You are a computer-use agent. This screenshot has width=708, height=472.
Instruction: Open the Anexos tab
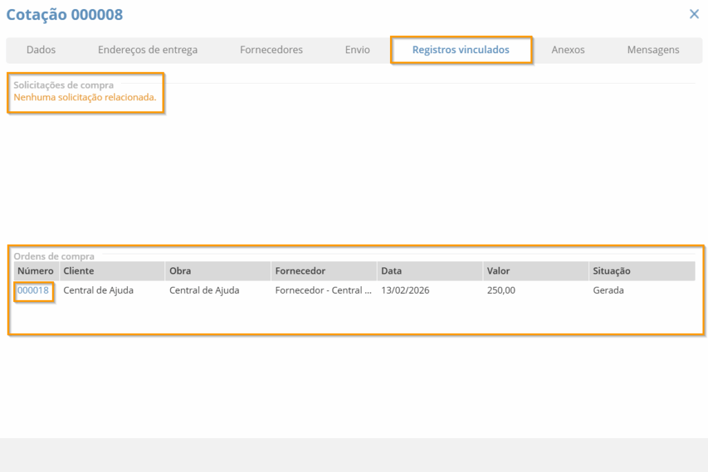tap(568, 50)
